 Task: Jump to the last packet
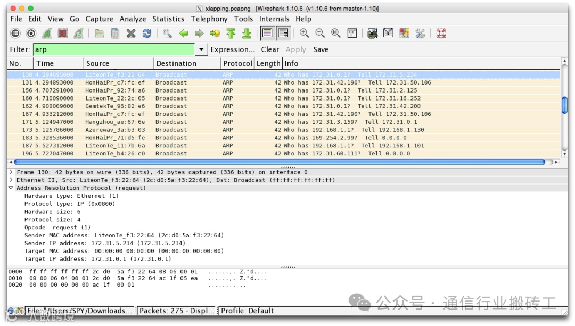[247, 34]
